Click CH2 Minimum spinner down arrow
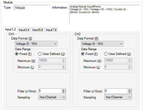The height and width of the screenshot is (110, 143). coord(130,68)
